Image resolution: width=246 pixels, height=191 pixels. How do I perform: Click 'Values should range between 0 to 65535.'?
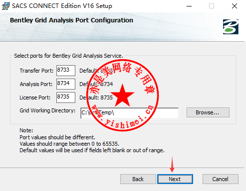coord(69,144)
